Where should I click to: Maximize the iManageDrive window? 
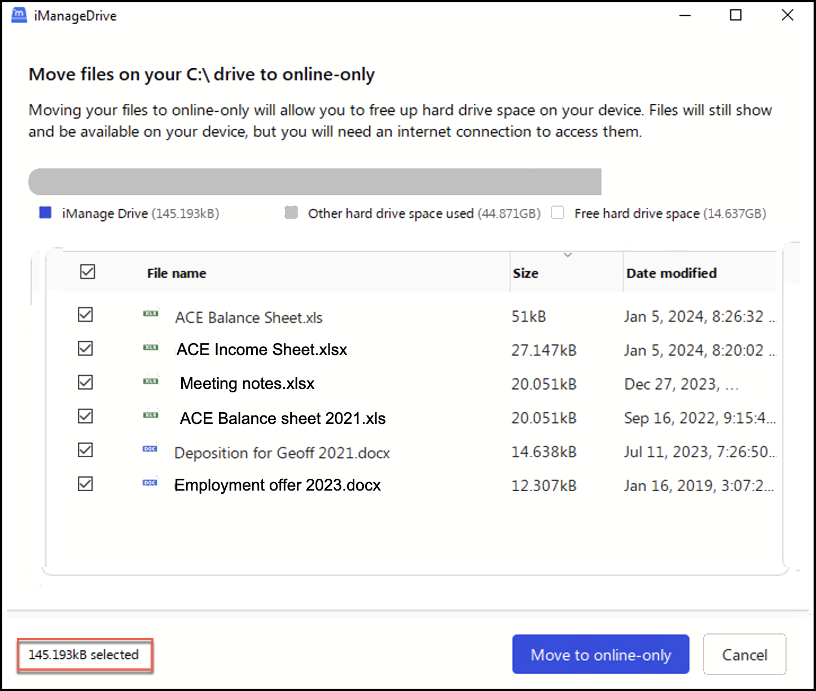(735, 15)
